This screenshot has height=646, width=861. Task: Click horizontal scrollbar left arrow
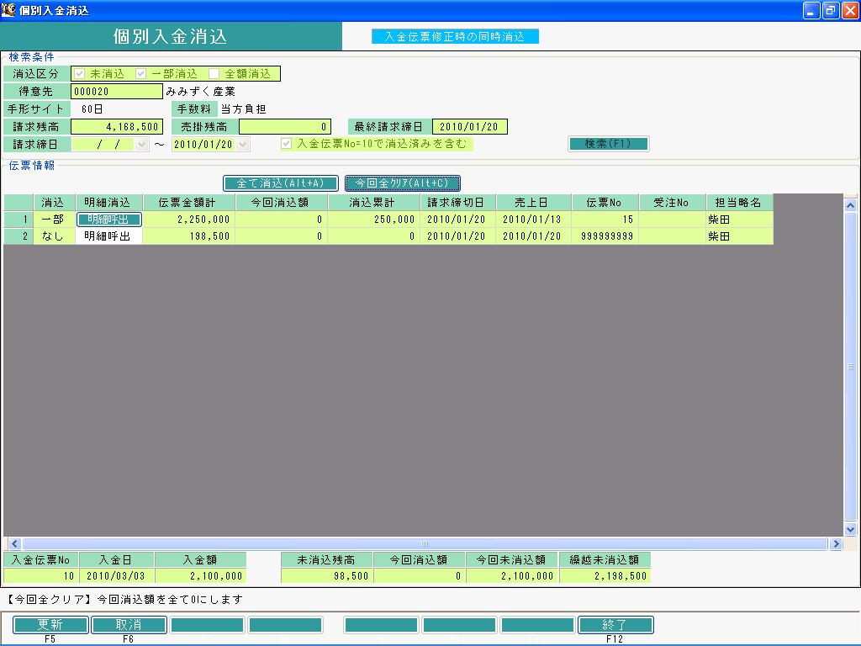[15, 544]
